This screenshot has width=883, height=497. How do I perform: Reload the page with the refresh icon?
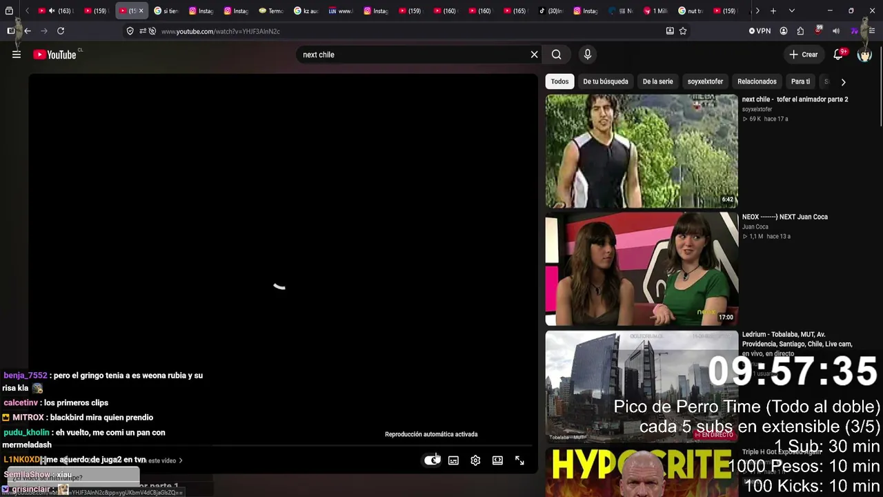coord(61,31)
